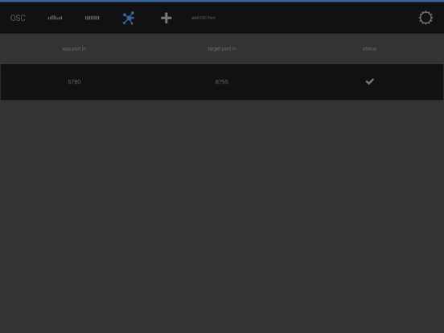Viewport: 444px width, 333px height.
Task: Select row gap between 5780 and 8755
Action: coord(148,82)
